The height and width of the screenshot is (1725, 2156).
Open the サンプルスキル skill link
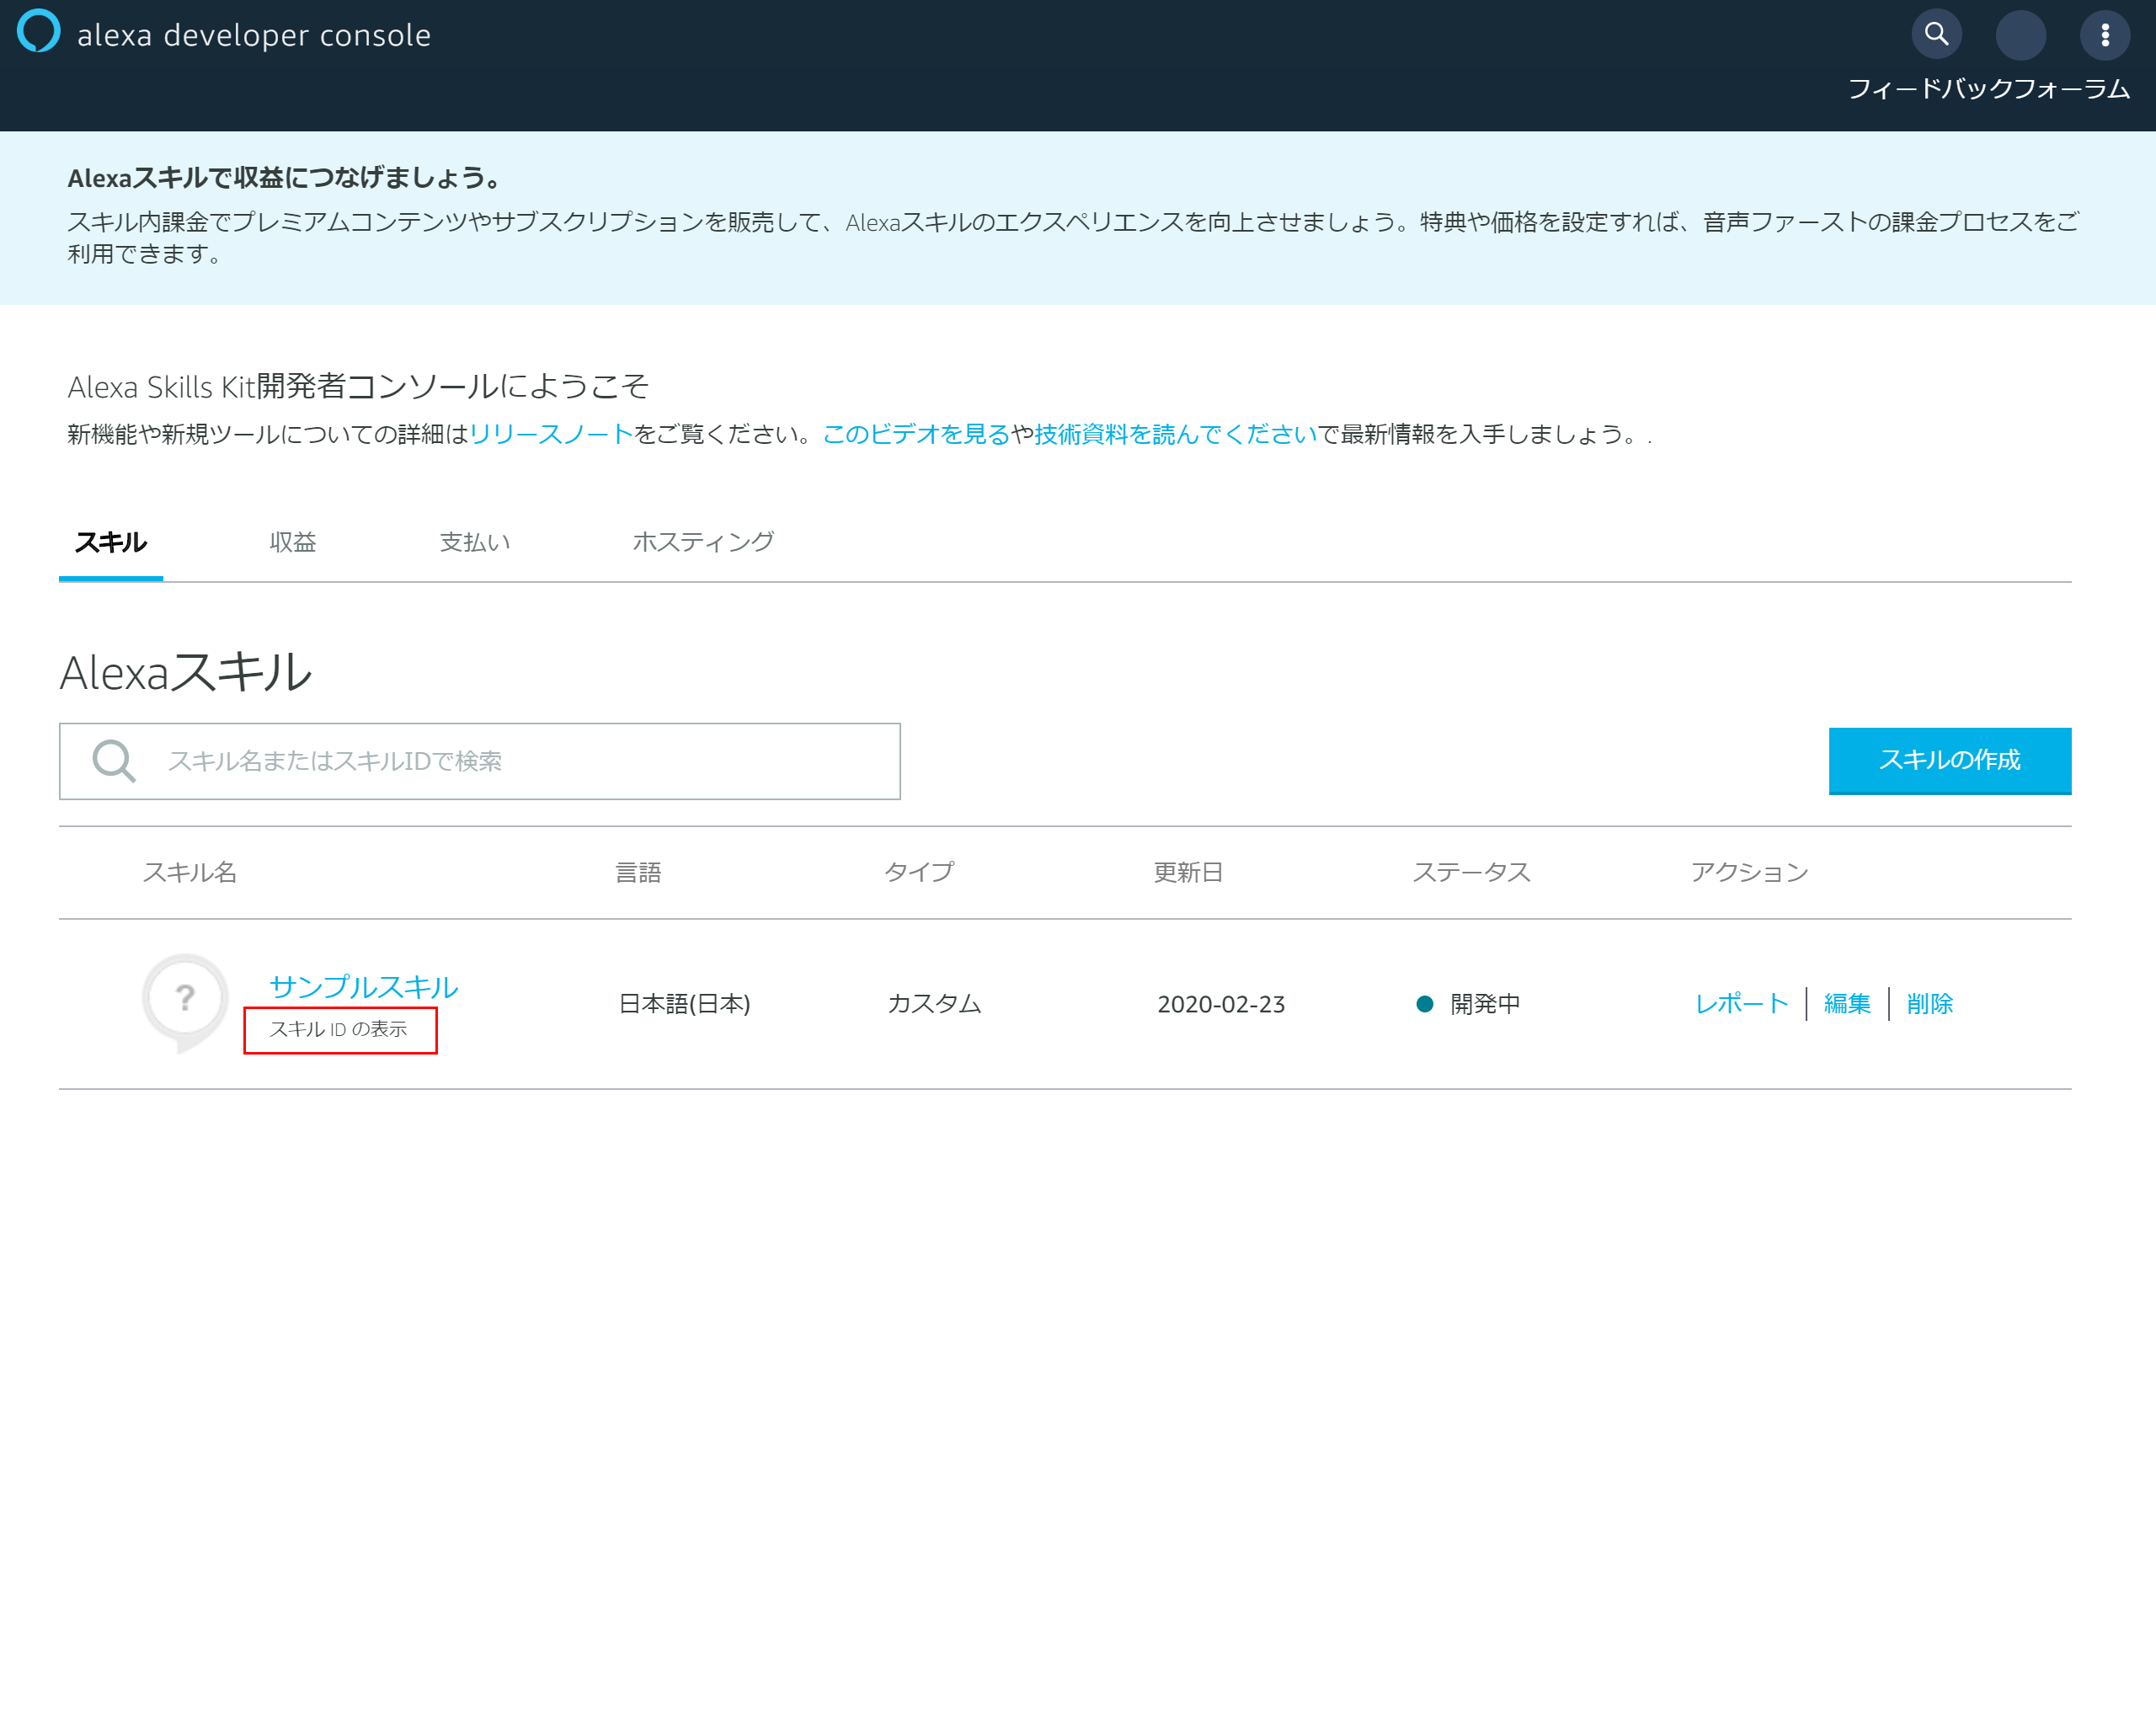pyautogui.click(x=363, y=986)
